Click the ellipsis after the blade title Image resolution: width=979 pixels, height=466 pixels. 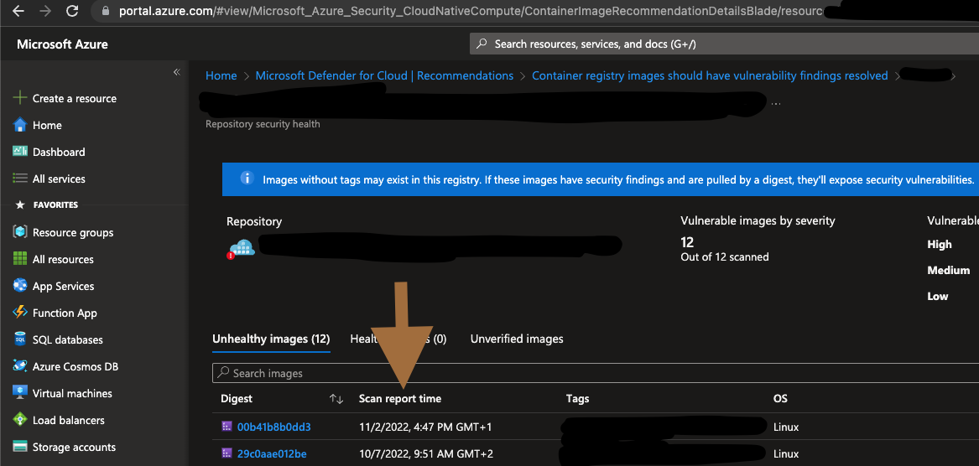click(775, 104)
